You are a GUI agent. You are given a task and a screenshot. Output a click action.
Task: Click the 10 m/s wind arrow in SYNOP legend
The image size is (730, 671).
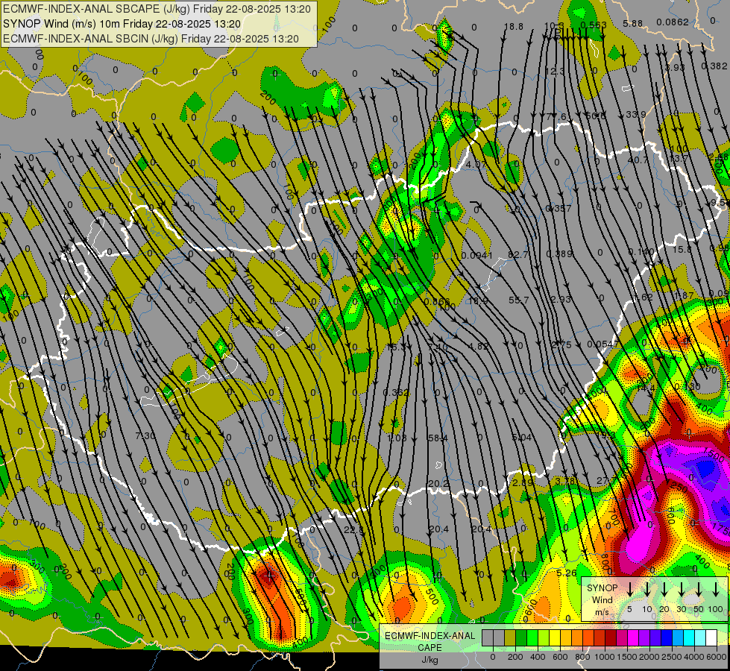[646, 590]
